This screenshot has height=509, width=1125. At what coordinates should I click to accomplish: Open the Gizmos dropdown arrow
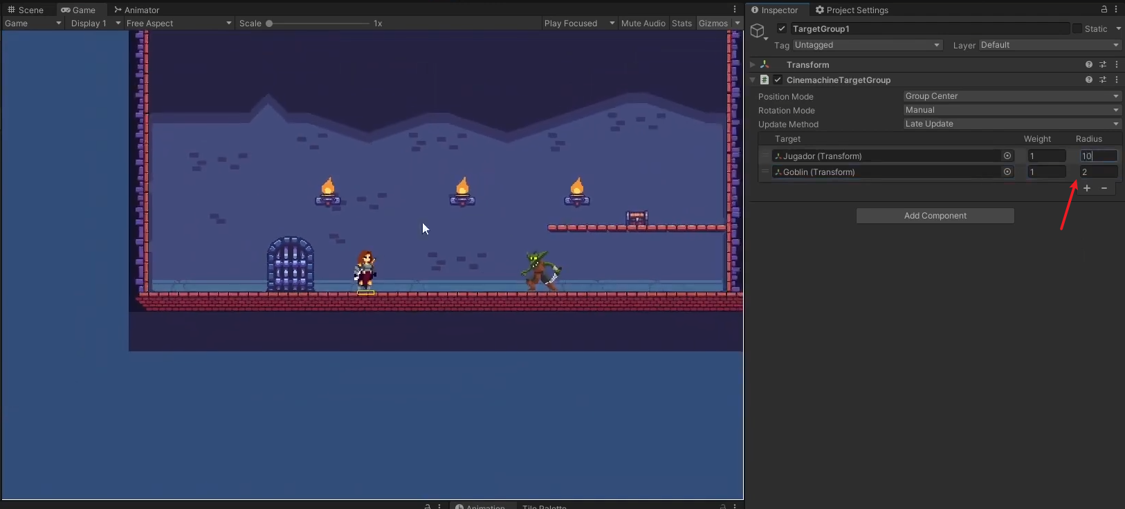pos(738,23)
